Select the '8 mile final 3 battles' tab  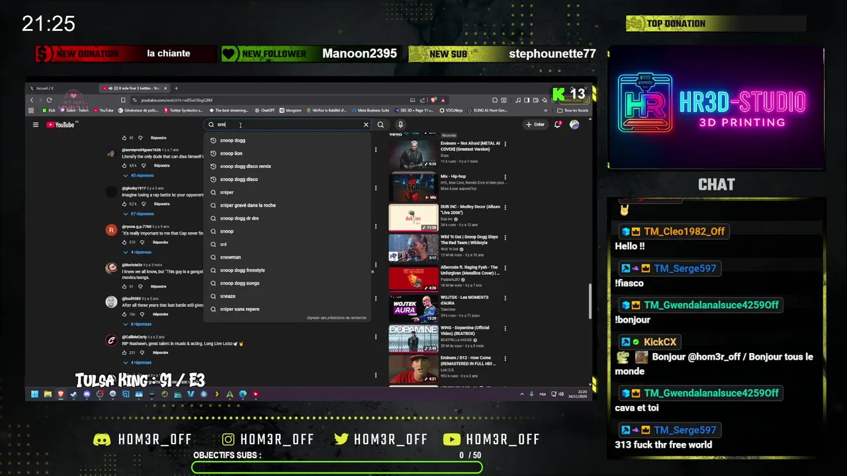(x=133, y=88)
